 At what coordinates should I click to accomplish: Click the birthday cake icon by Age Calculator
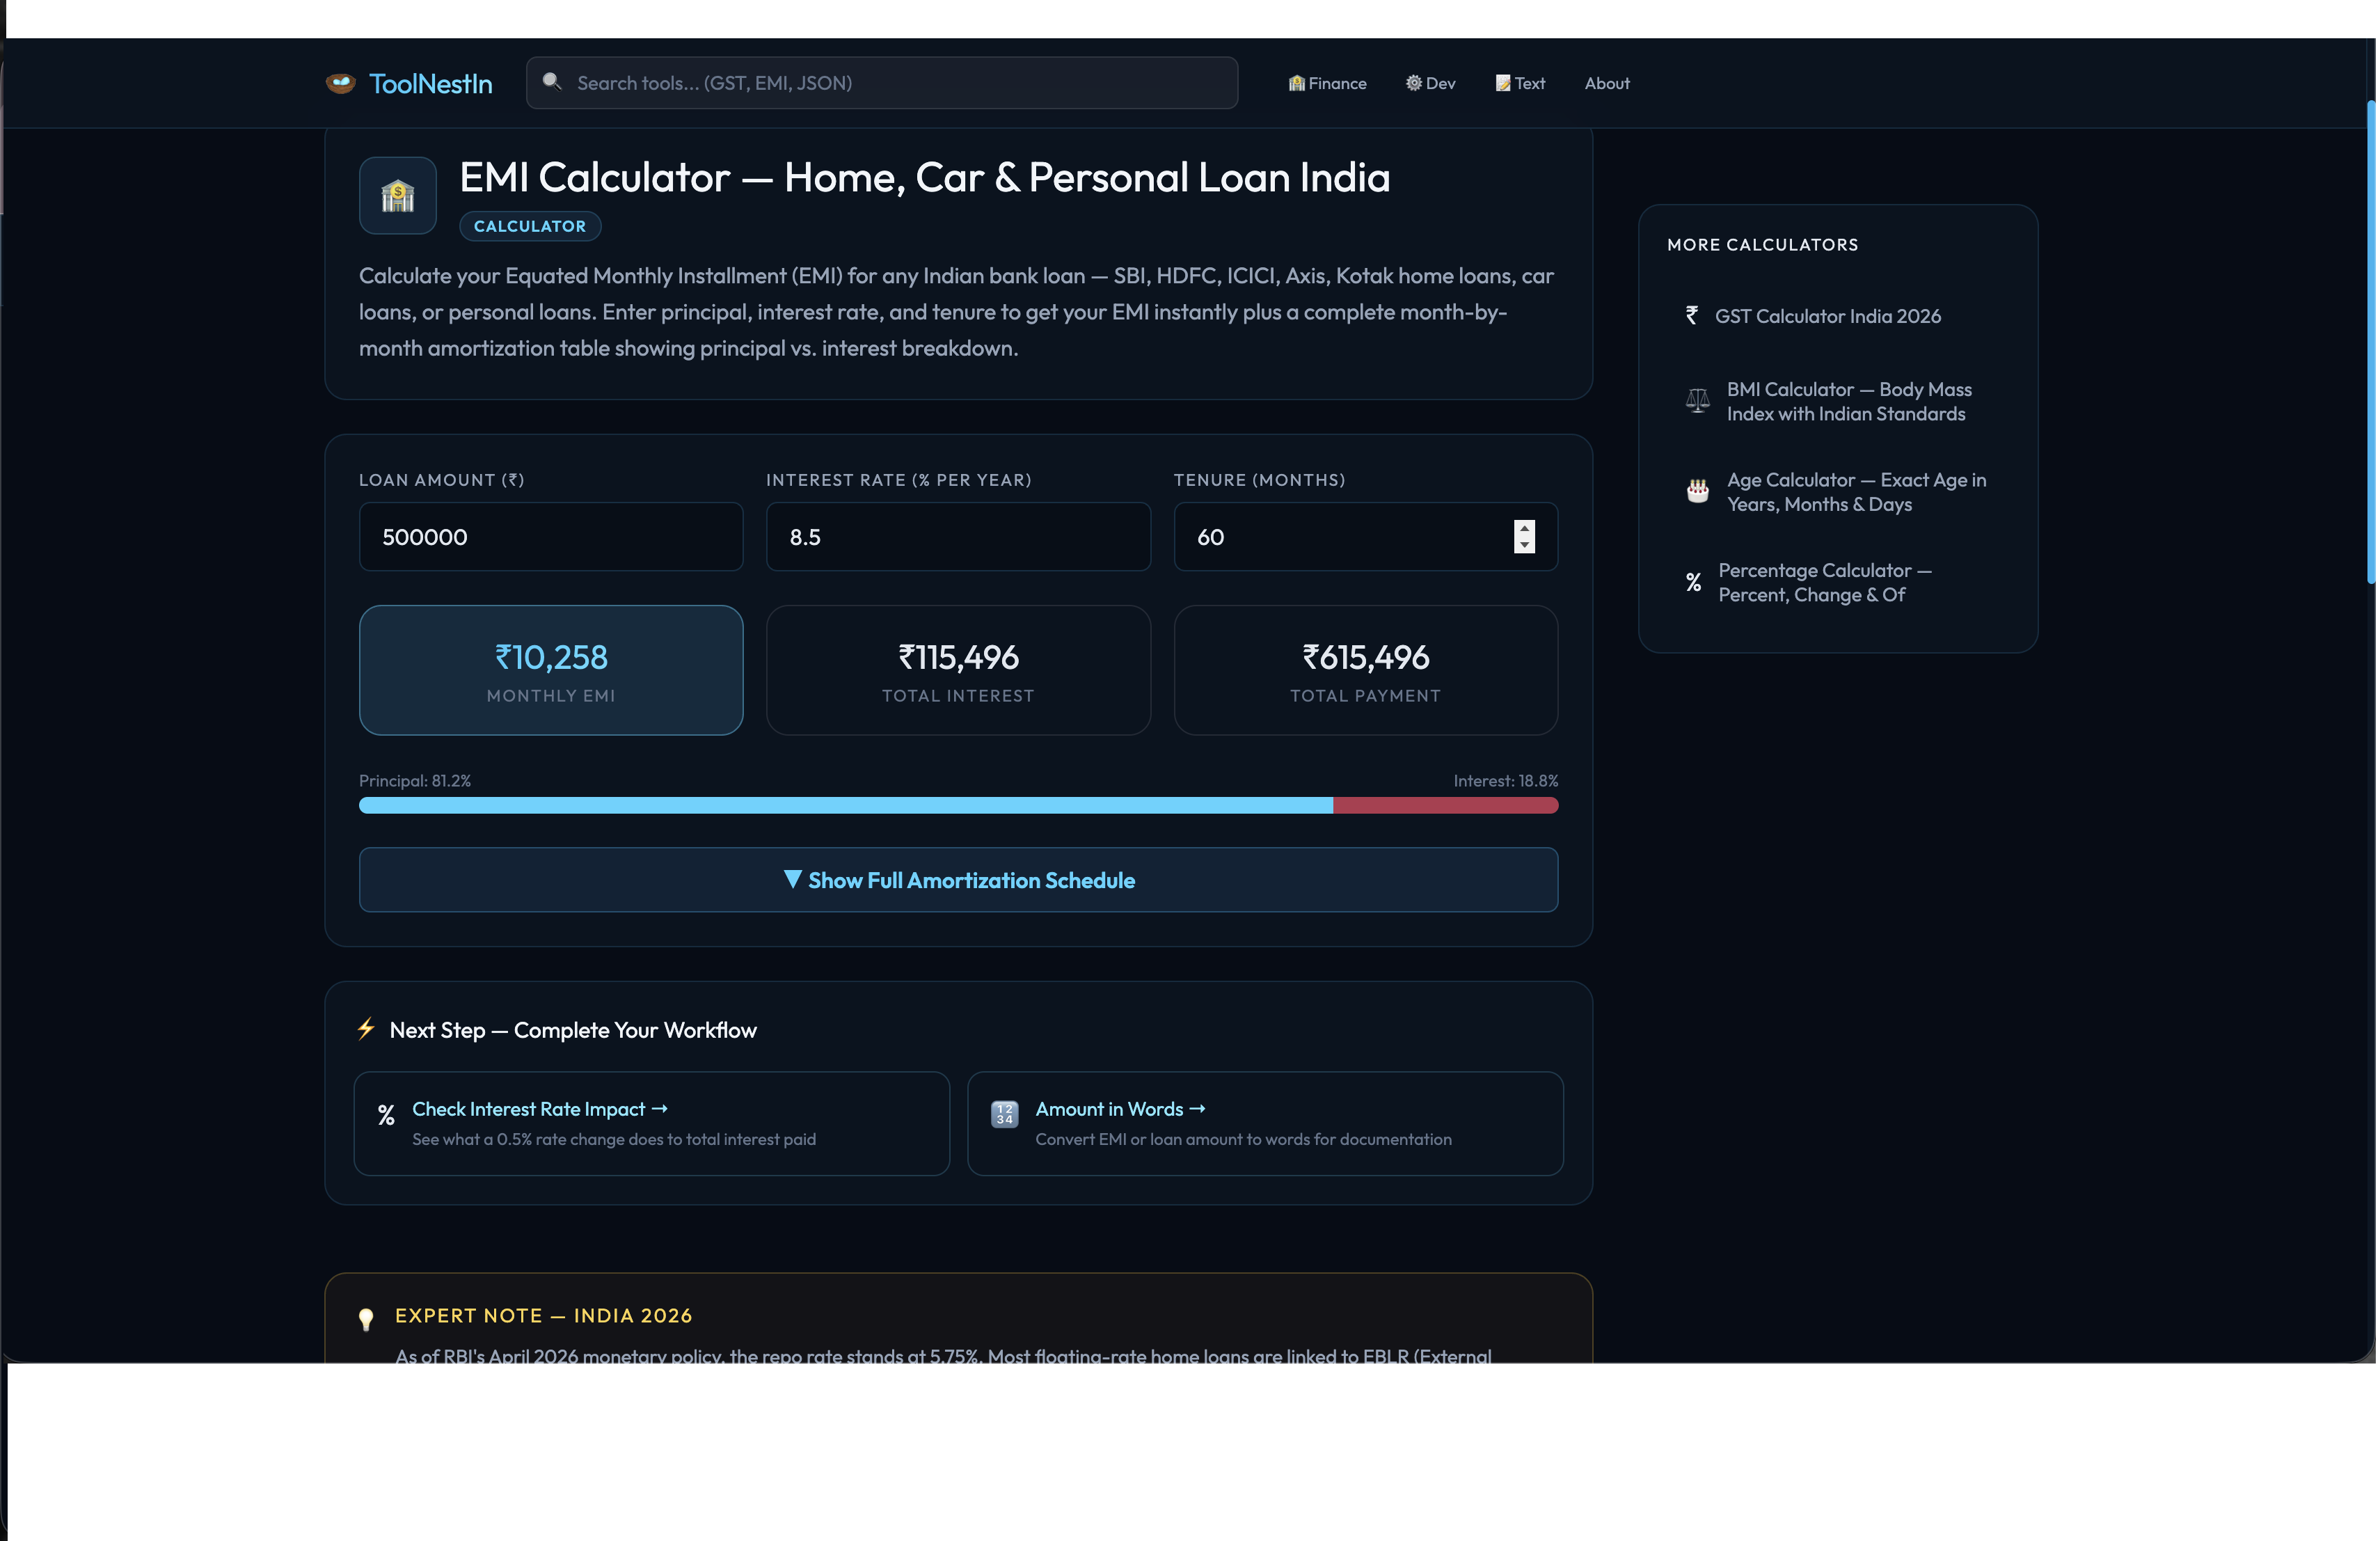tap(1698, 492)
